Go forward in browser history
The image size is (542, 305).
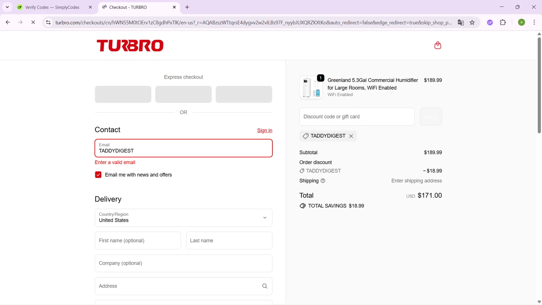pos(21,22)
